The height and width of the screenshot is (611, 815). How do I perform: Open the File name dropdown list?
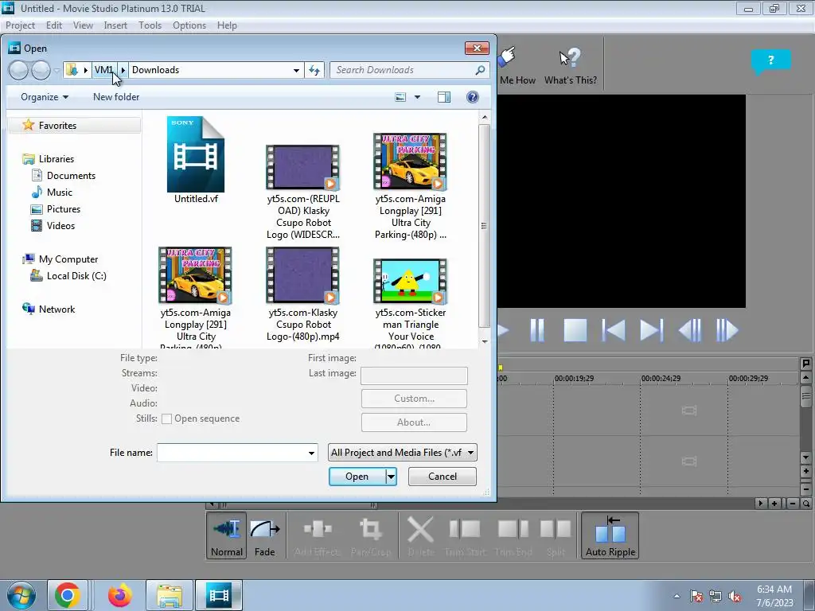click(311, 453)
